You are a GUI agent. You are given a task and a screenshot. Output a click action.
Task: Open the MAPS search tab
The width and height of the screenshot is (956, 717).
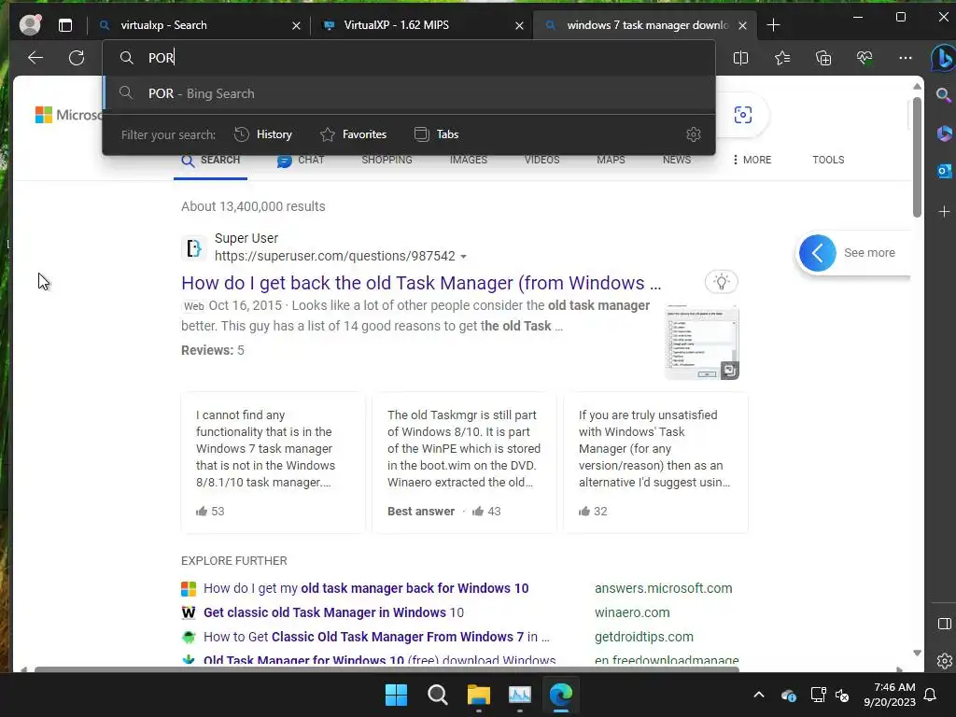click(x=611, y=160)
